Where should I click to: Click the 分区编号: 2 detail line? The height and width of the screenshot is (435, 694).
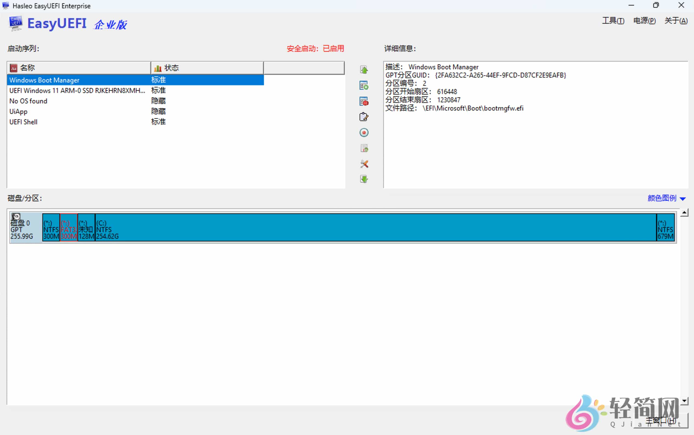[x=406, y=83]
